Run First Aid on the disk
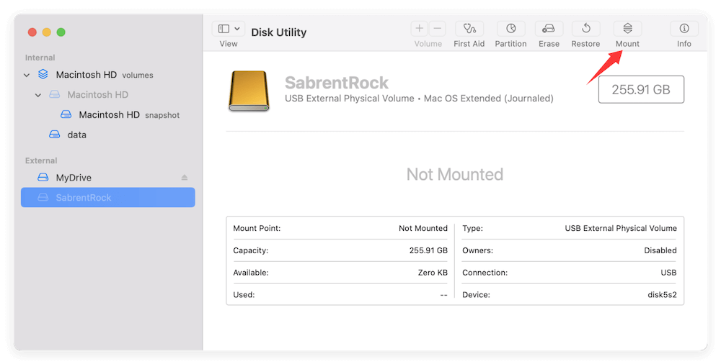This screenshot has height=364, width=721. (469, 29)
